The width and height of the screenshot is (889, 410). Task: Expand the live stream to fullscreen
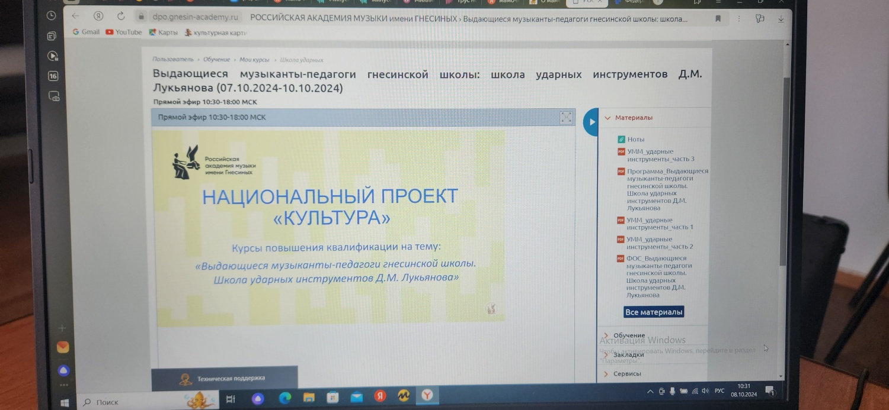tap(566, 117)
